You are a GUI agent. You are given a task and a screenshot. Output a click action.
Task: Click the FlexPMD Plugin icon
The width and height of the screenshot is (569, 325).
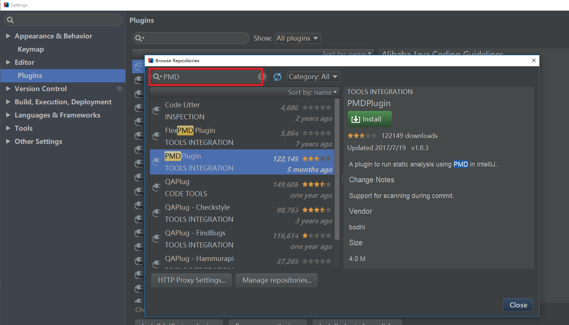(x=157, y=136)
